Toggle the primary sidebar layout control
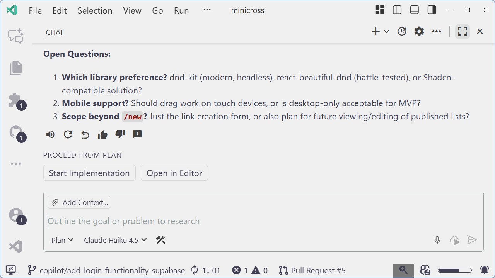 pos(397,10)
